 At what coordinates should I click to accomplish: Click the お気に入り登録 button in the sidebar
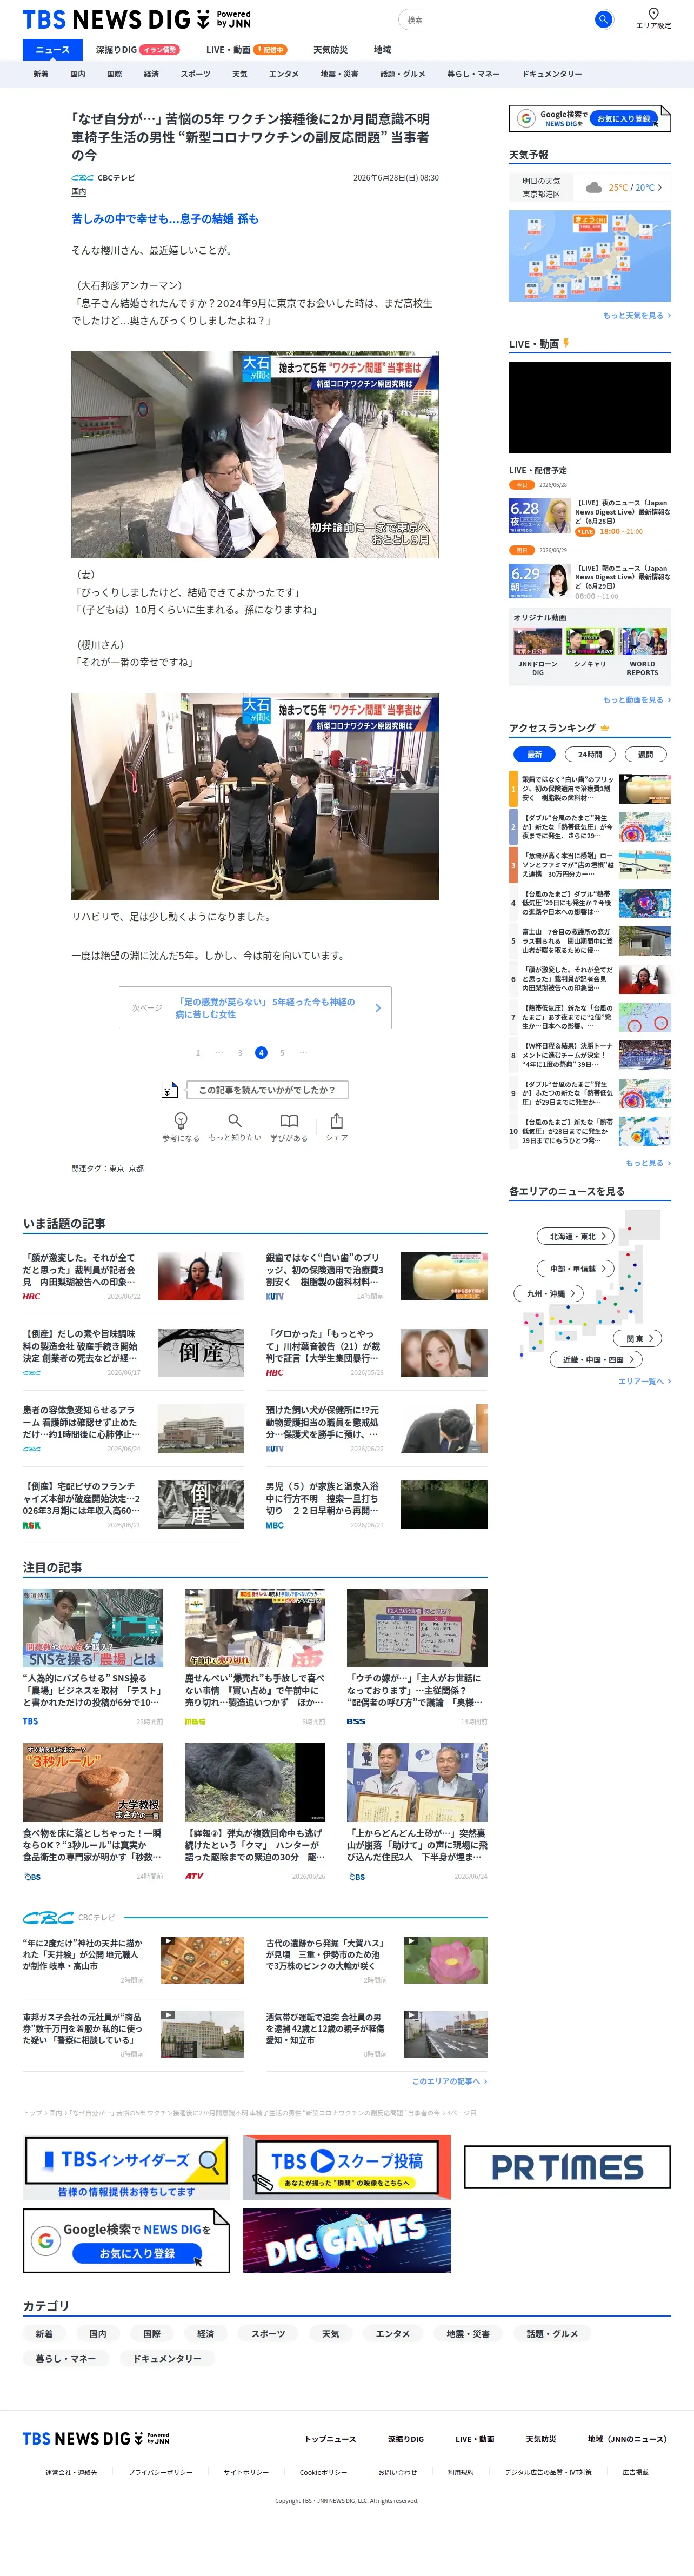pyautogui.click(x=624, y=118)
